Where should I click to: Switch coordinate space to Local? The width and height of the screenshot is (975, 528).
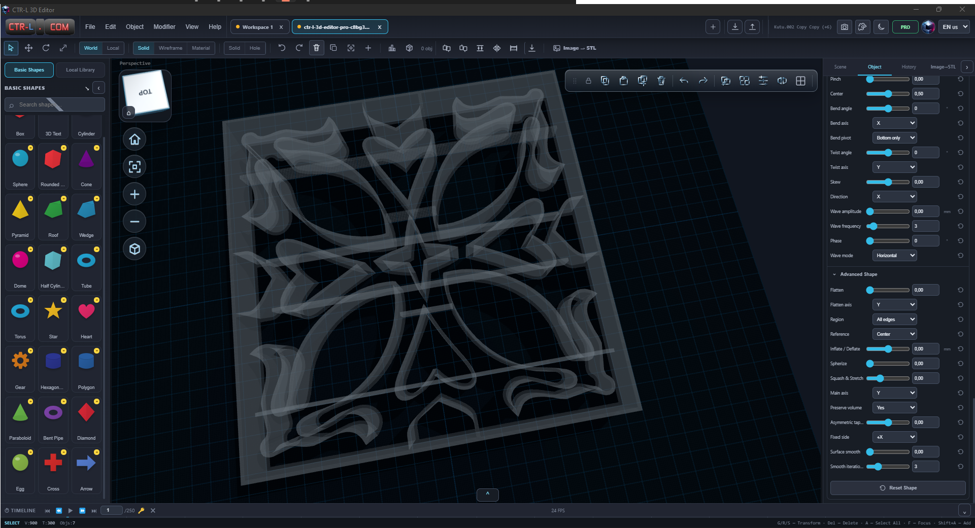[x=113, y=48]
